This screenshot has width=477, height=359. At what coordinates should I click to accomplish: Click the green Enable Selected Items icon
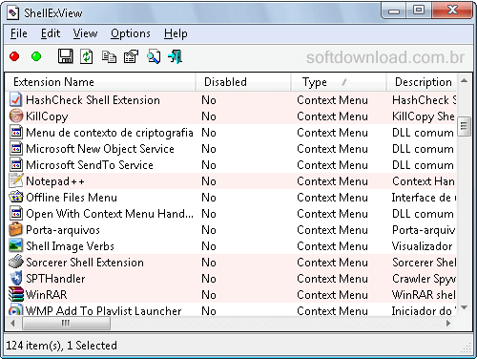(x=36, y=57)
